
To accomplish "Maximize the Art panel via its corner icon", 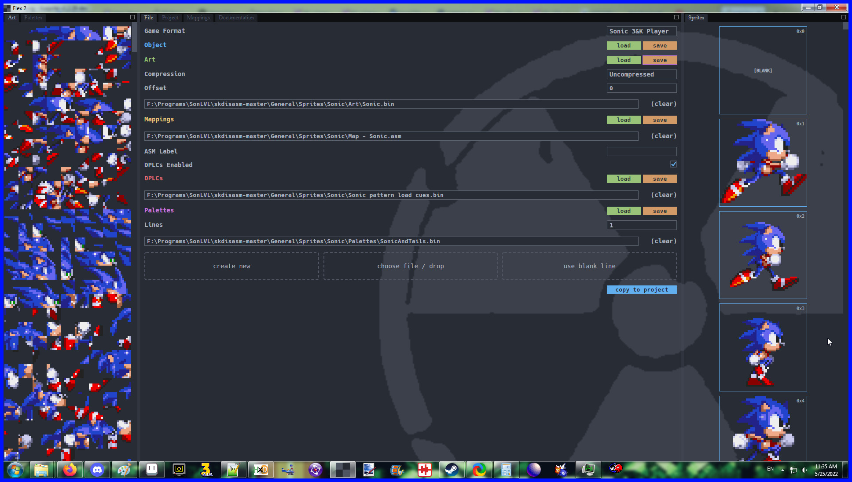I will 132,17.
